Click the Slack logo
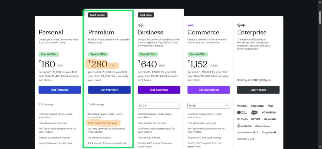 243,106
